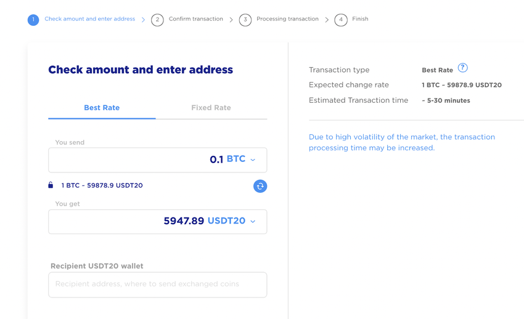The width and height of the screenshot is (524, 319).
Task: Click the You send amount field
Action: pos(129,160)
